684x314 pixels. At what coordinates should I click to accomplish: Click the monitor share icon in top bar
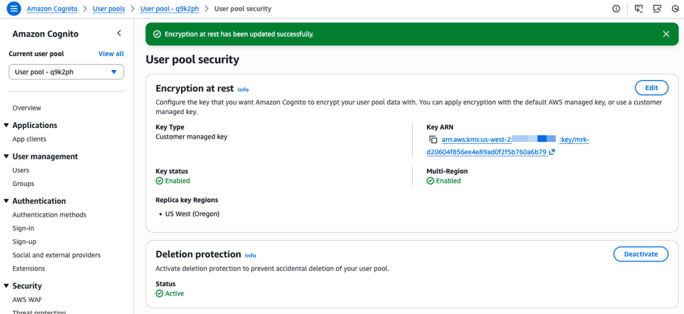coord(657,9)
